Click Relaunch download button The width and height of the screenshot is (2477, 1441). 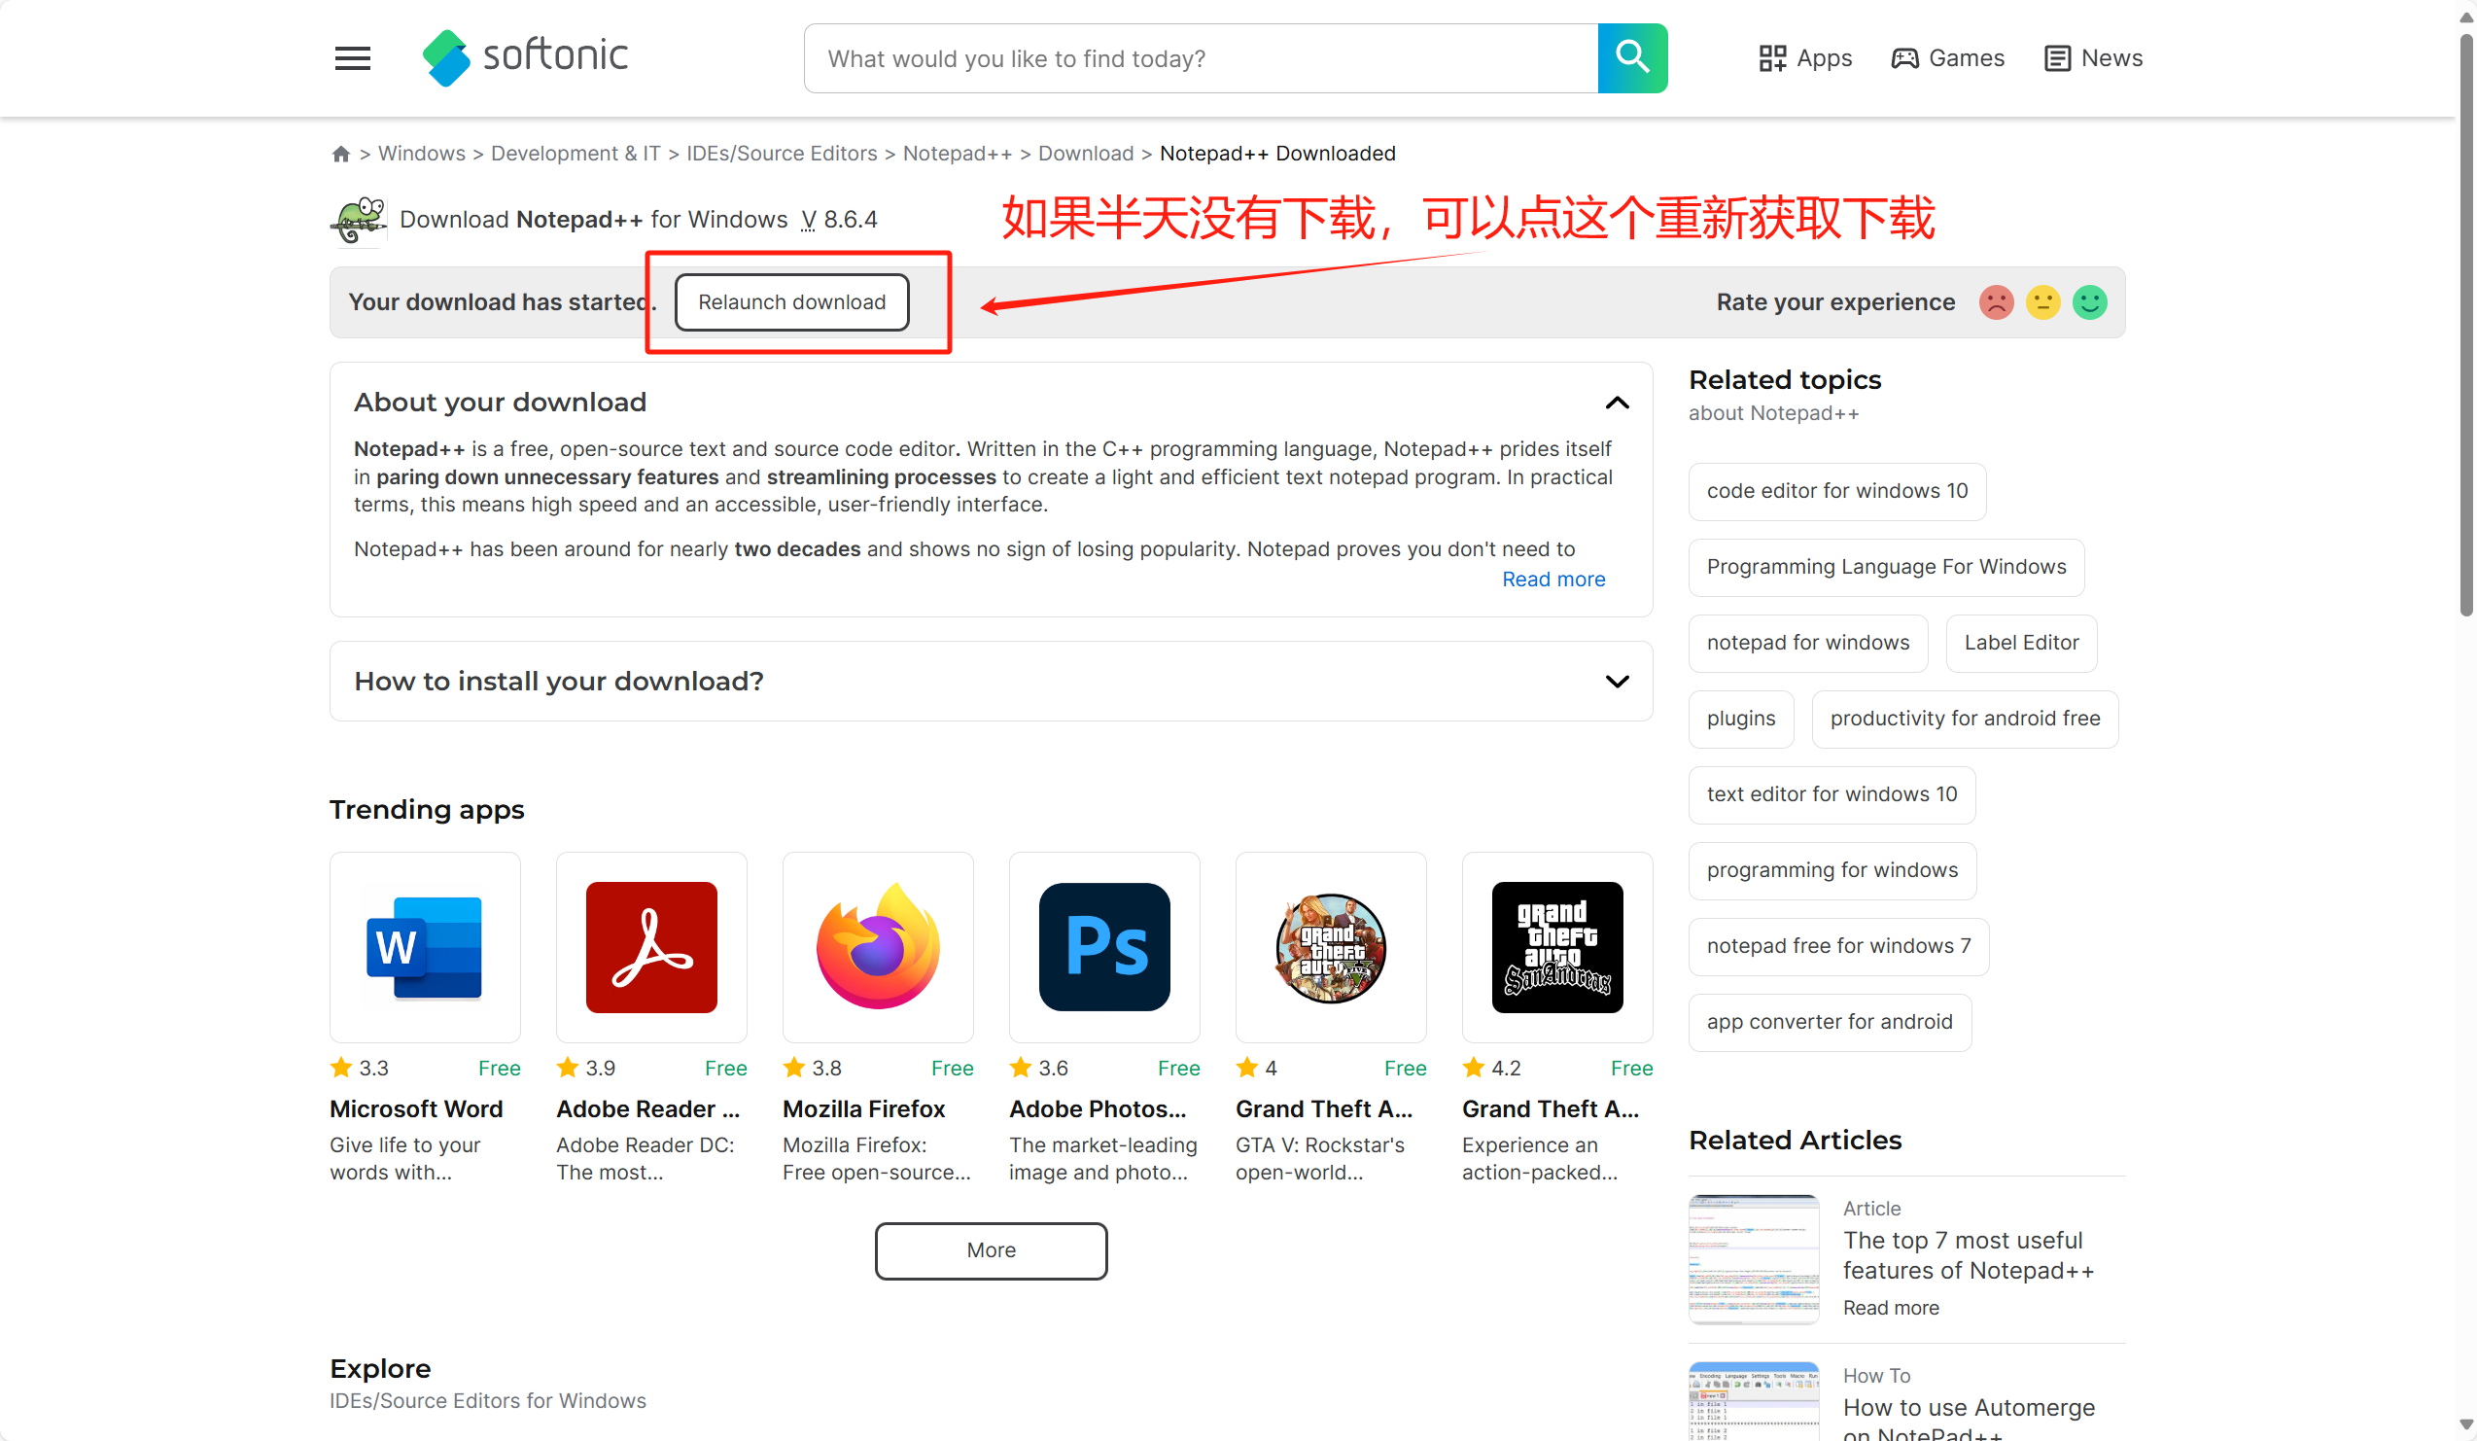point(791,301)
